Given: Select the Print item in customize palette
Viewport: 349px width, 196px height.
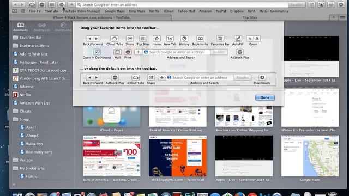Looking at the screenshot, I should [x=128, y=54].
